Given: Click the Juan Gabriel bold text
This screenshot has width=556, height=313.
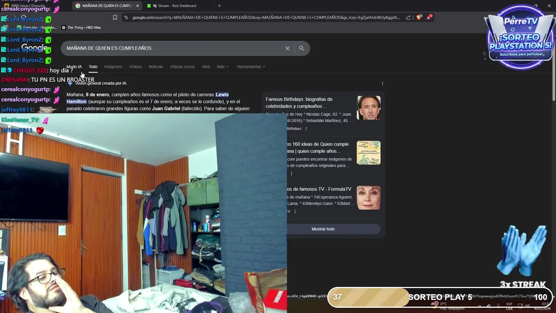Looking at the screenshot, I should (x=166, y=109).
